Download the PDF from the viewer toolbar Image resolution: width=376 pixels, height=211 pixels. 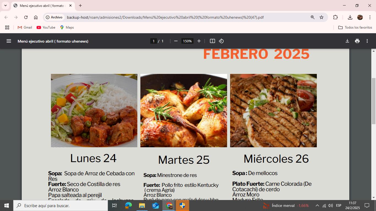point(347,41)
